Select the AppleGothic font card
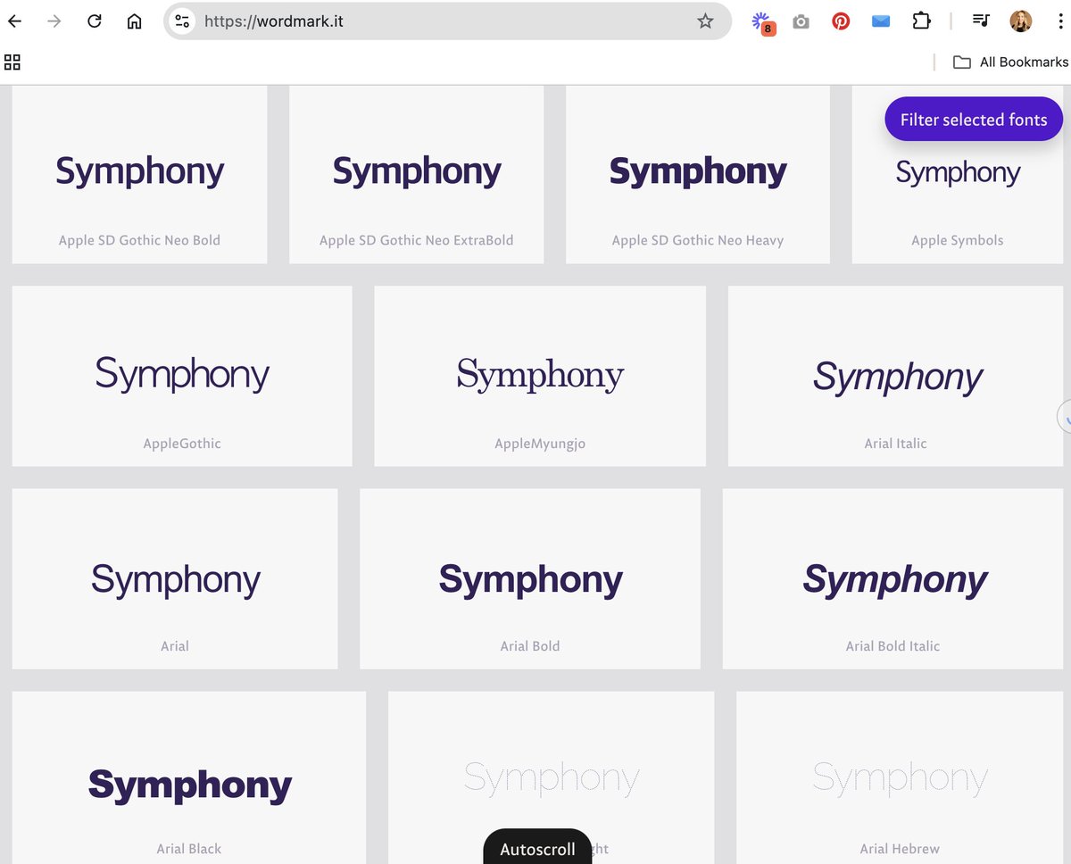 tap(182, 376)
